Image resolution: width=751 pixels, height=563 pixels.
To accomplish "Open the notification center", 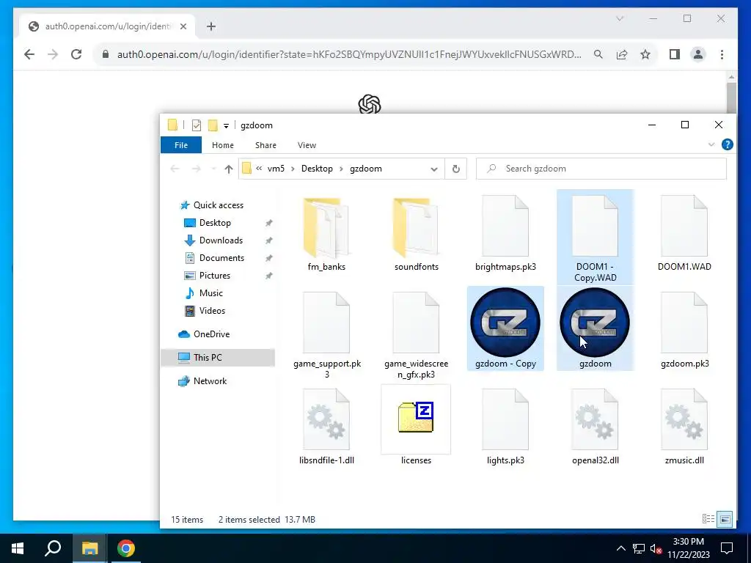I will pyautogui.click(x=727, y=548).
